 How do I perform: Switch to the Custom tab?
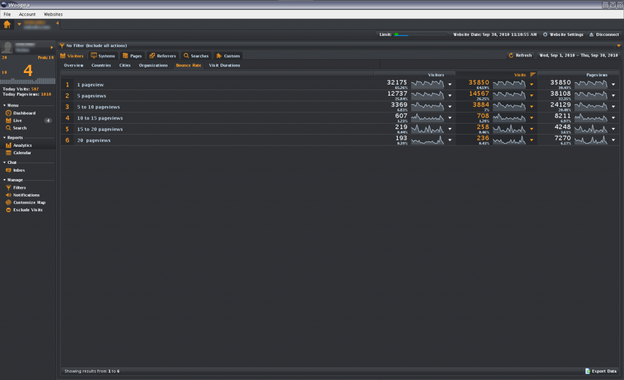click(228, 55)
